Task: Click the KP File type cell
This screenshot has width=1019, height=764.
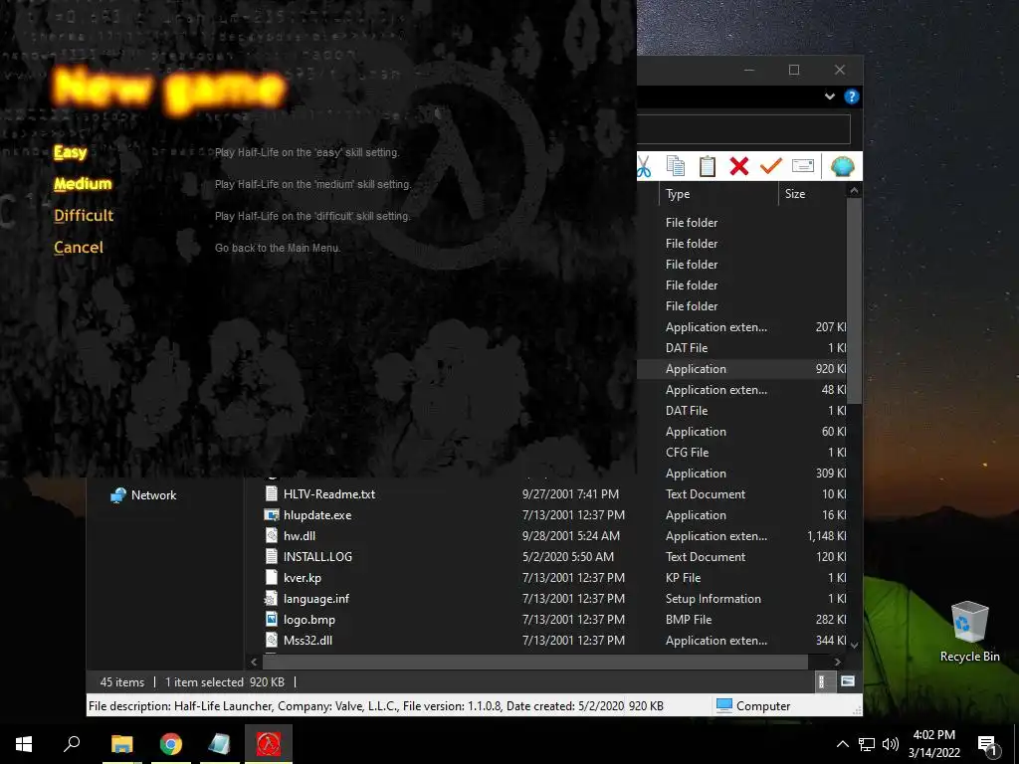Action: tap(683, 578)
